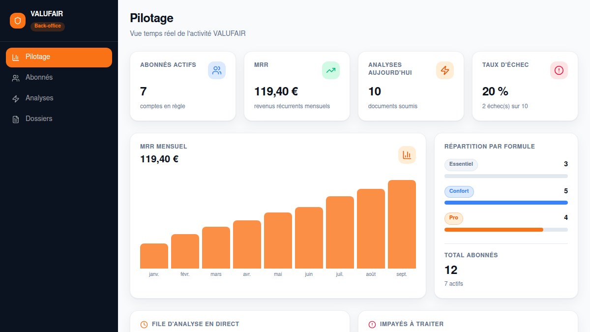Click the avr. bar in the chart
Screen dimensions: 590x332
coord(247,244)
